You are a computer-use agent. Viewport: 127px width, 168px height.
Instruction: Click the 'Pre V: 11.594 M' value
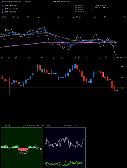101,8
